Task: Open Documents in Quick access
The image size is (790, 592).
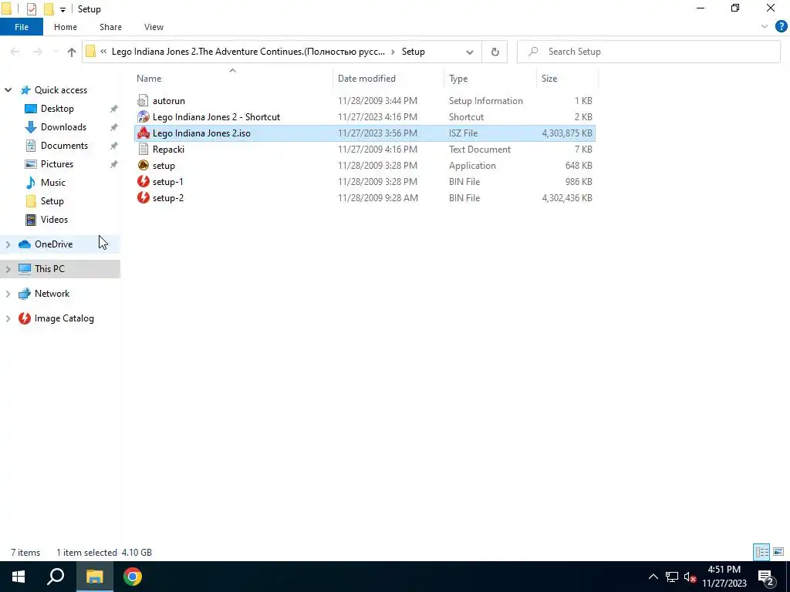Action: click(x=64, y=146)
